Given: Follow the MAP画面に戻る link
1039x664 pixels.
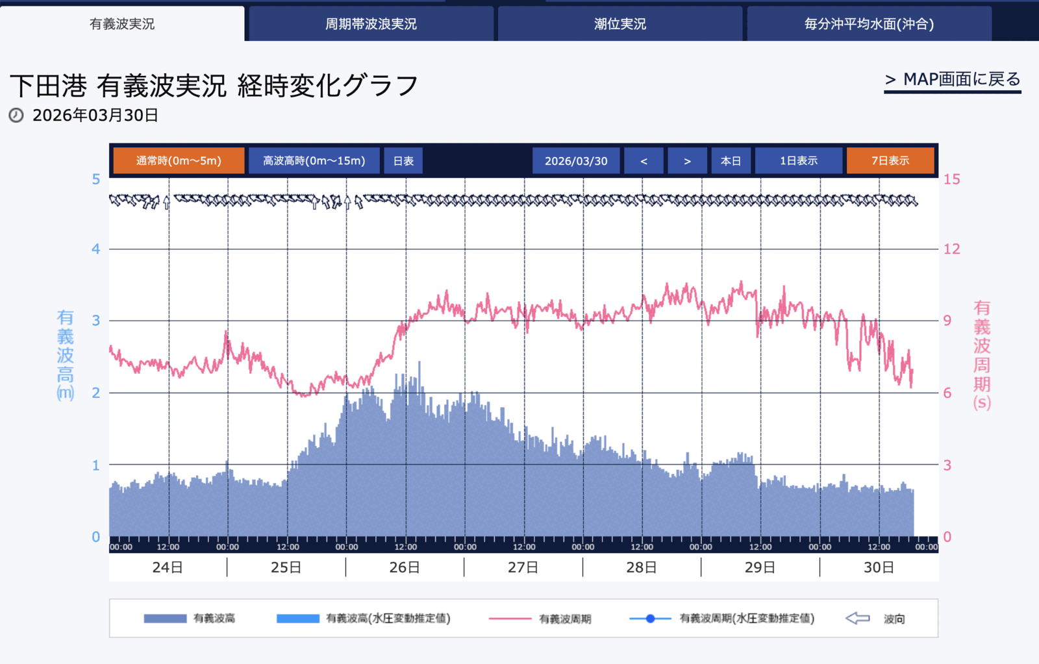Looking at the screenshot, I should [953, 80].
